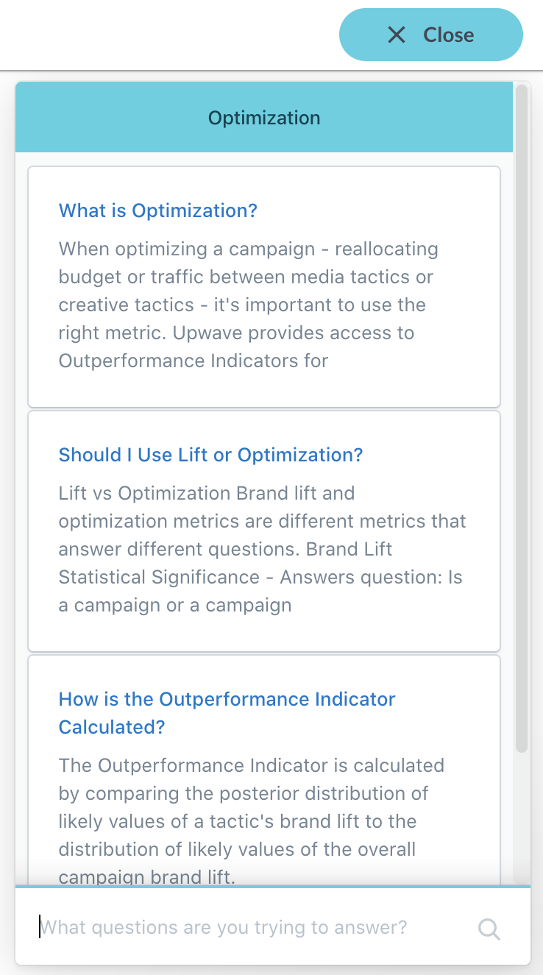Focus the "What questions are you trying to answer?" field
This screenshot has width=543, height=975.
(258, 927)
